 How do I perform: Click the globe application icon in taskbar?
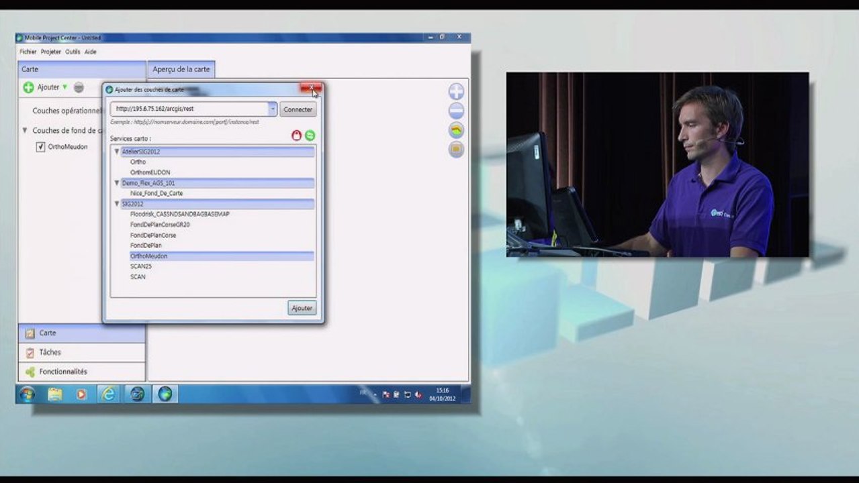(x=165, y=394)
